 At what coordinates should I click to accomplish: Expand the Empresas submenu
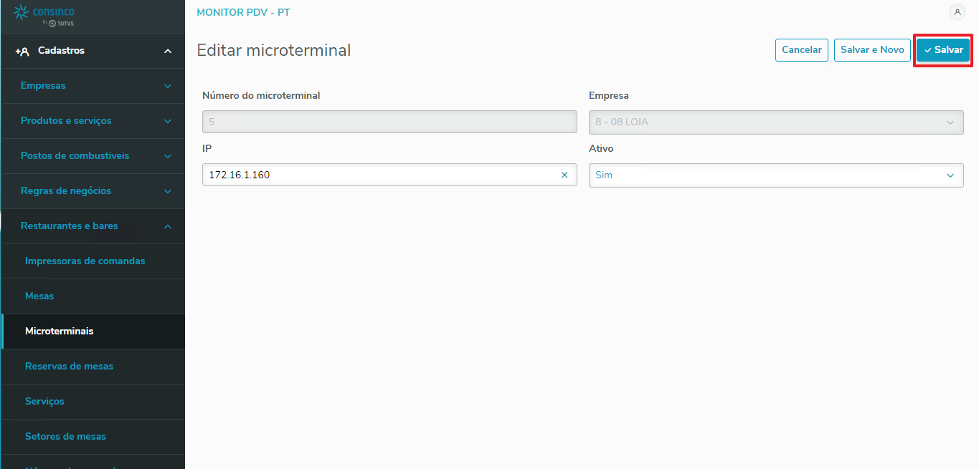click(168, 86)
